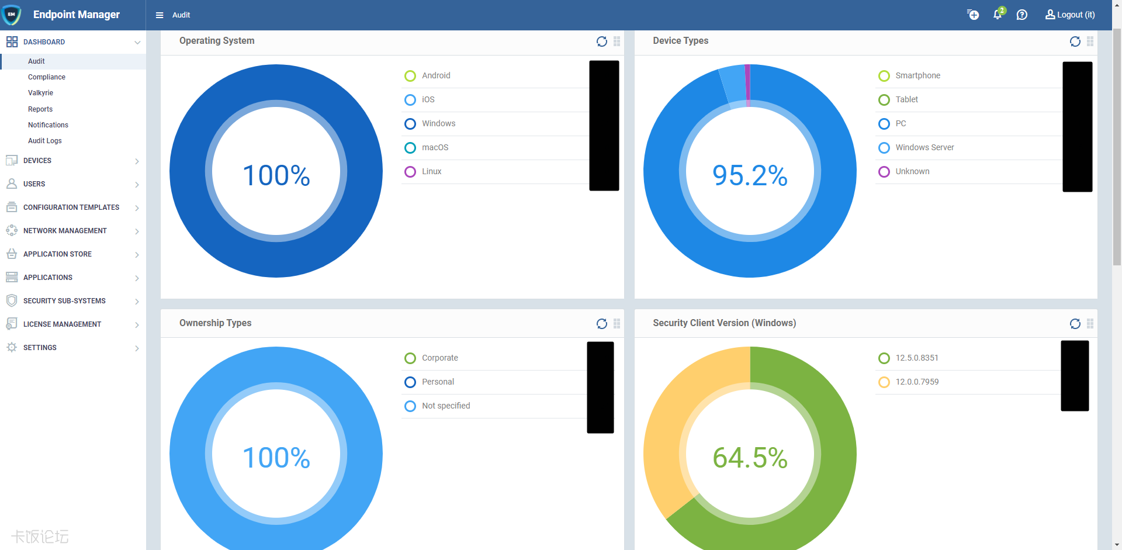Toggle macOS legend marker

[x=410, y=148]
